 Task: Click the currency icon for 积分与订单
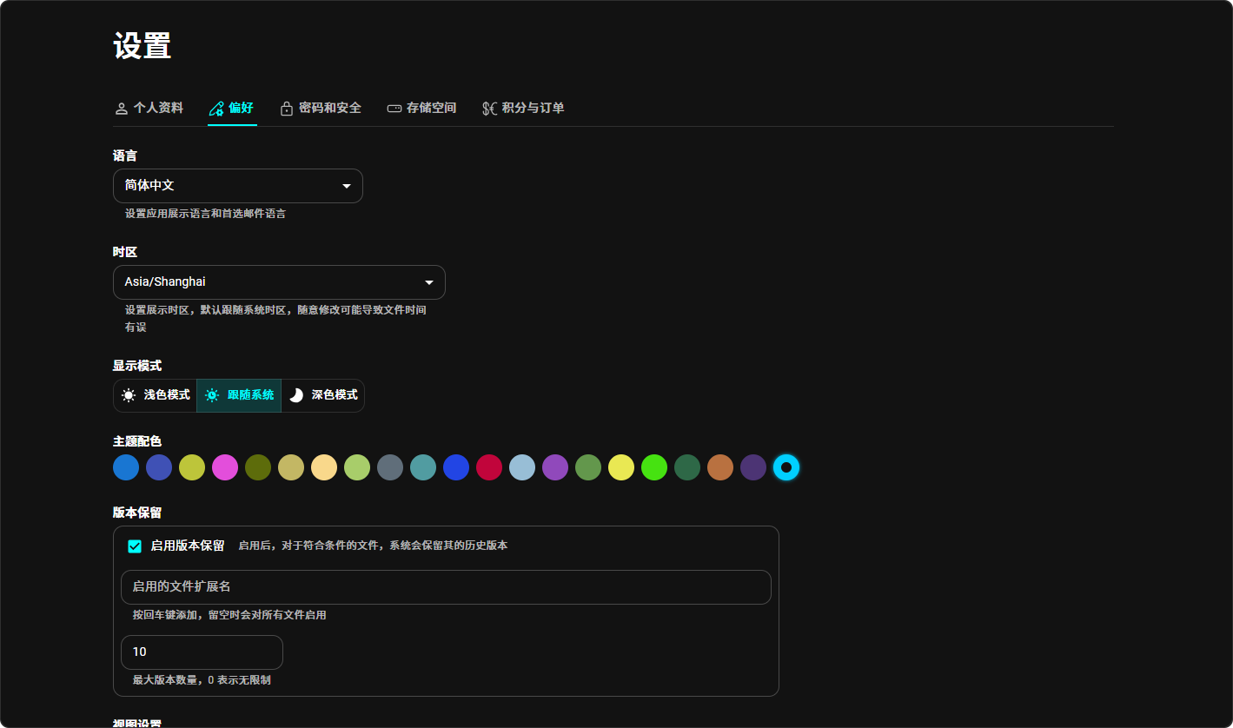click(x=490, y=109)
